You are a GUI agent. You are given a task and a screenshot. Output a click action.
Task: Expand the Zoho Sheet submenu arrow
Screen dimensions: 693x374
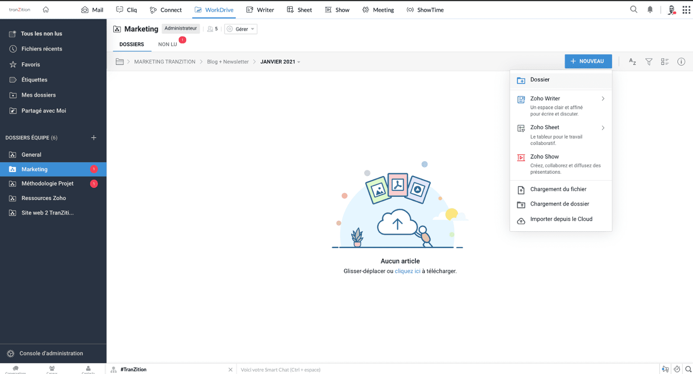[x=603, y=128]
